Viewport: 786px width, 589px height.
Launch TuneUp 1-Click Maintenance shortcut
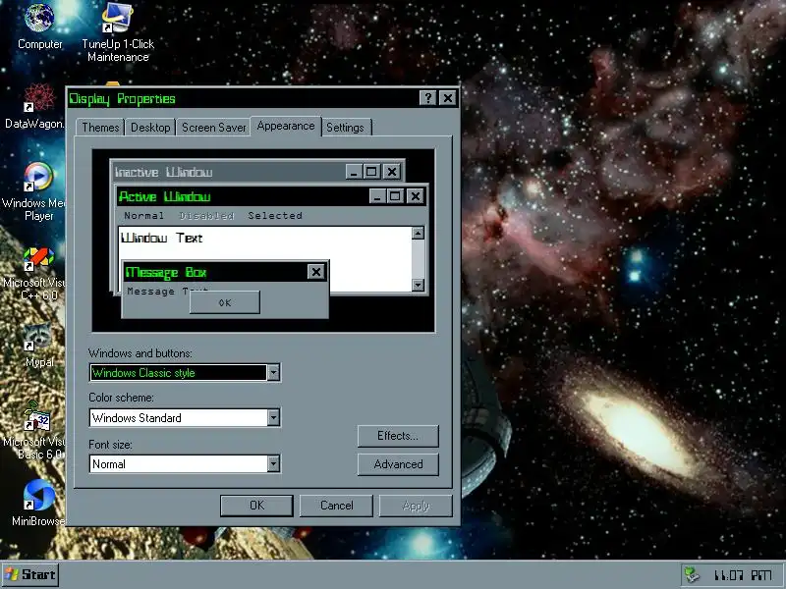tap(118, 31)
